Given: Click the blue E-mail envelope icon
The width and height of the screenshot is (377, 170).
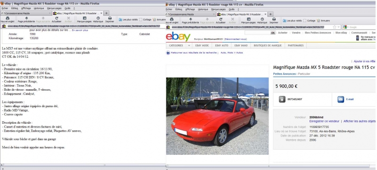Looking at the screenshot, I should pos(341,99).
